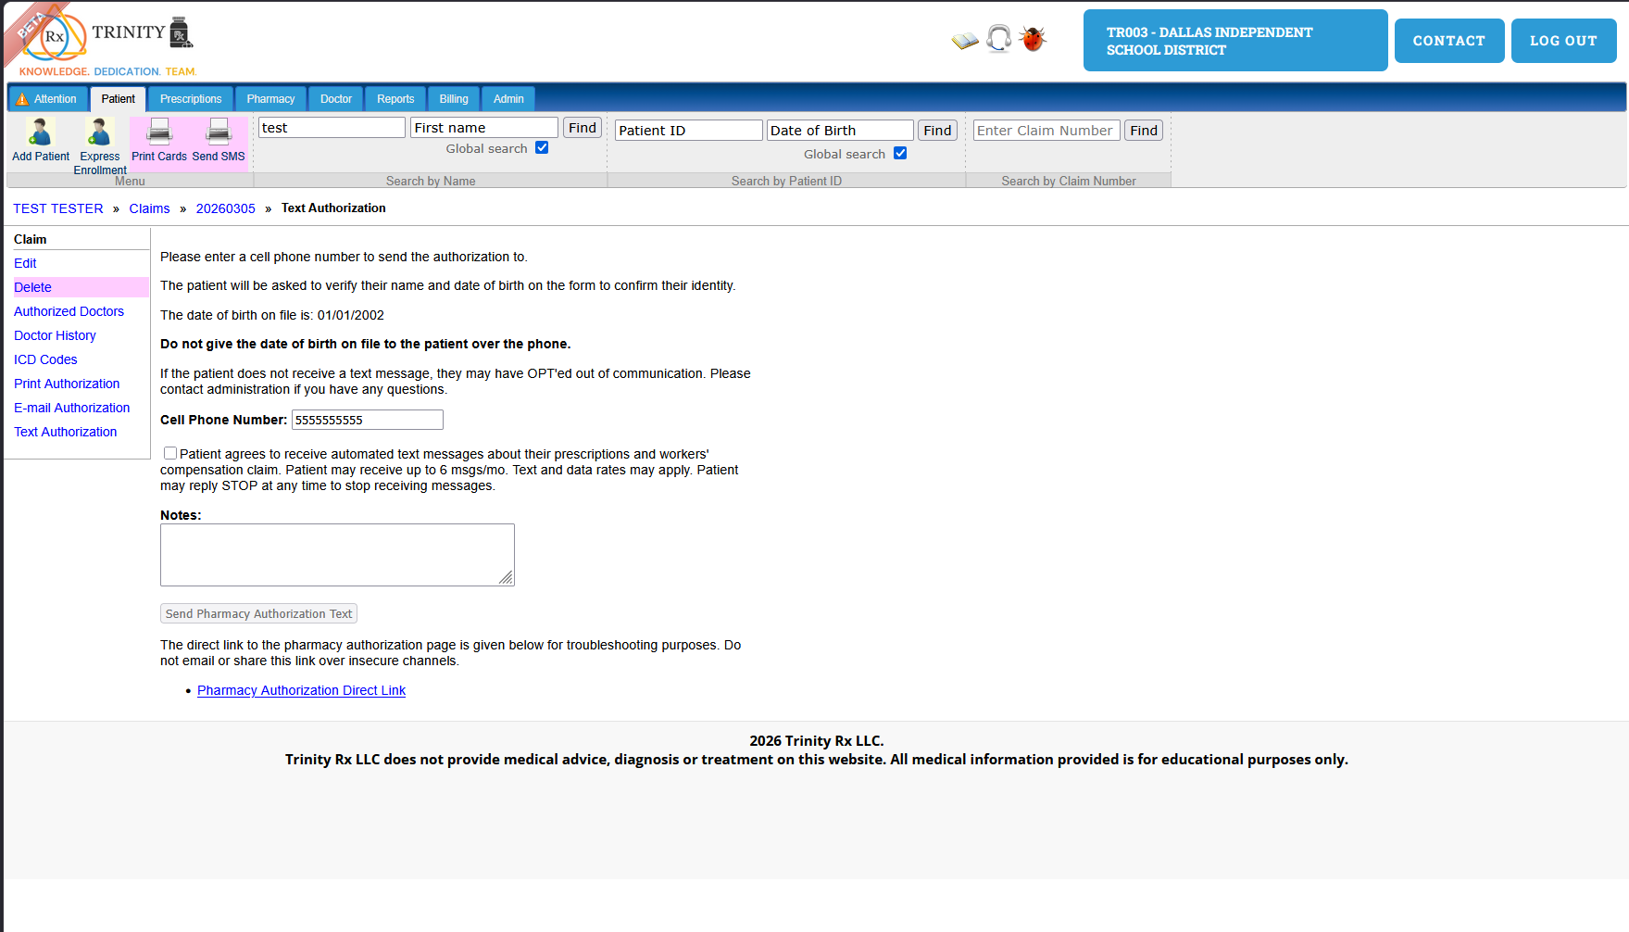The width and height of the screenshot is (1629, 932).
Task: Switch to the Admin tab
Action: [x=507, y=98]
